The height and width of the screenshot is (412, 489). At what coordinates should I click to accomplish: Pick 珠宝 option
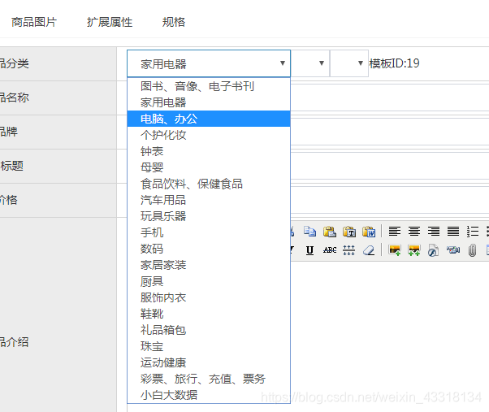[x=209, y=346]
